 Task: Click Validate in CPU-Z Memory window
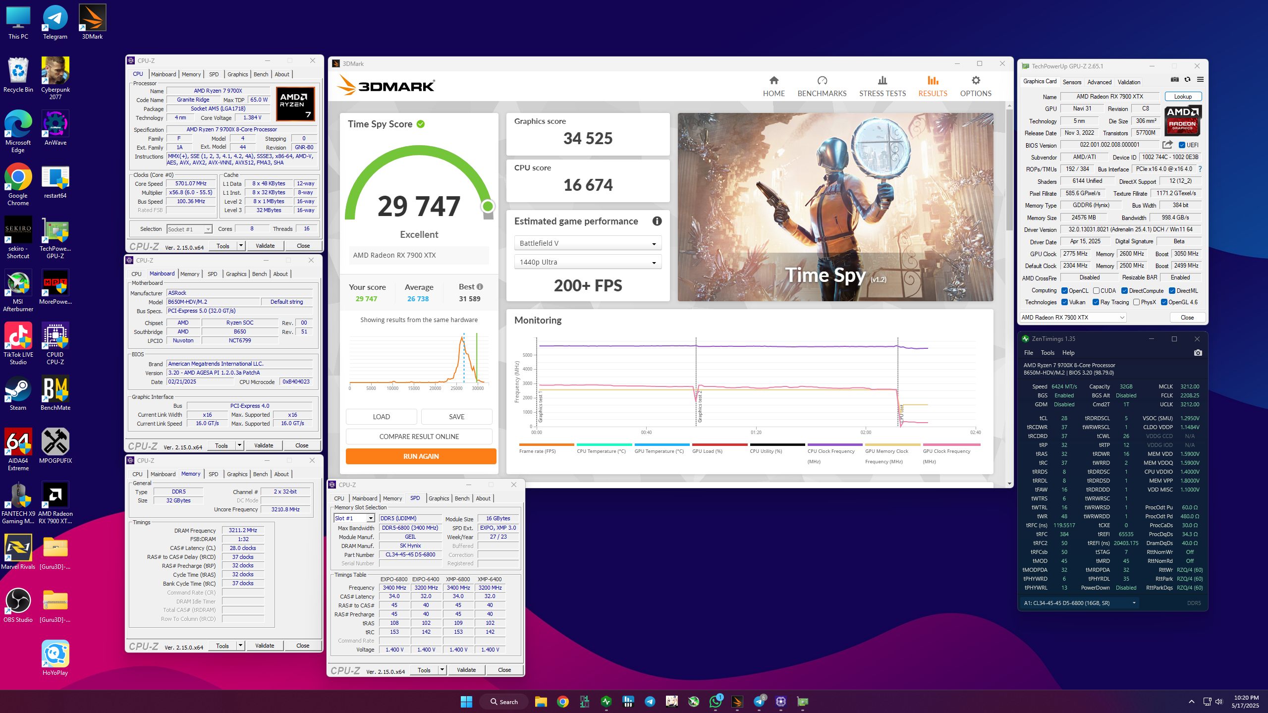pyautogui.click(x=264, y=646)
